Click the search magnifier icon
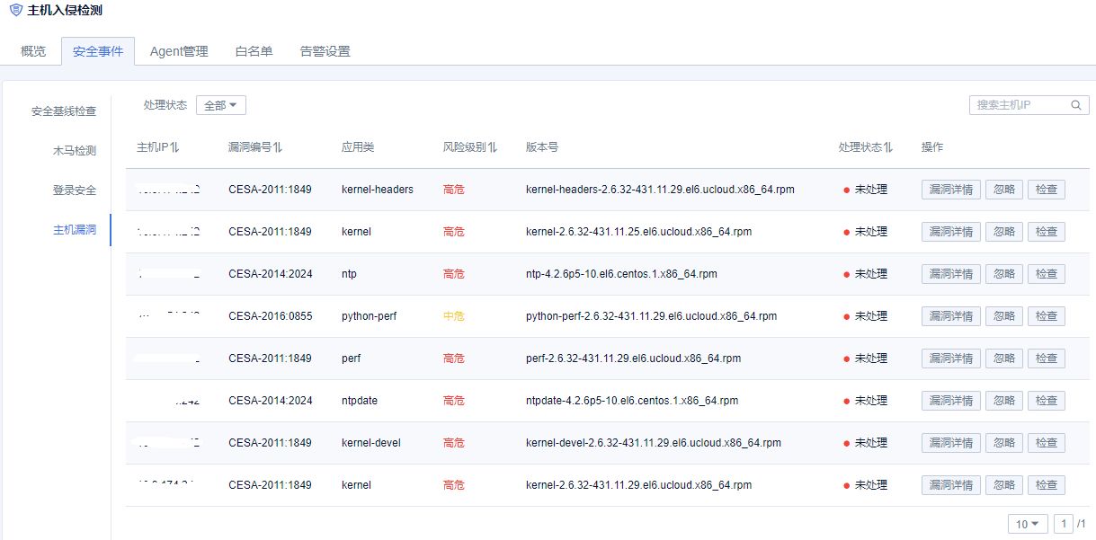Viewport: 1096px width, 540px height. coord(1076,105)
